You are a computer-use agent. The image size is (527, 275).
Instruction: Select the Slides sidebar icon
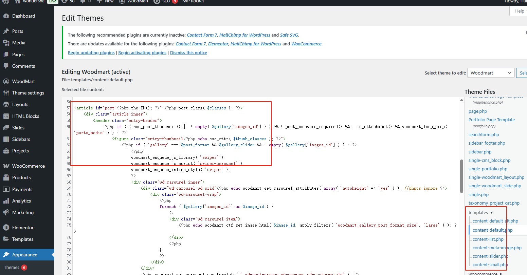[x=7, y=127]
